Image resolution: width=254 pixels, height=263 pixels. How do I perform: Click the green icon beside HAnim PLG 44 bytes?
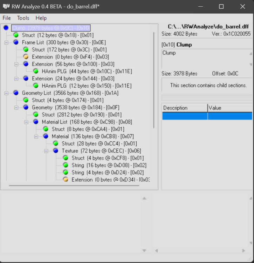point(36,71)
